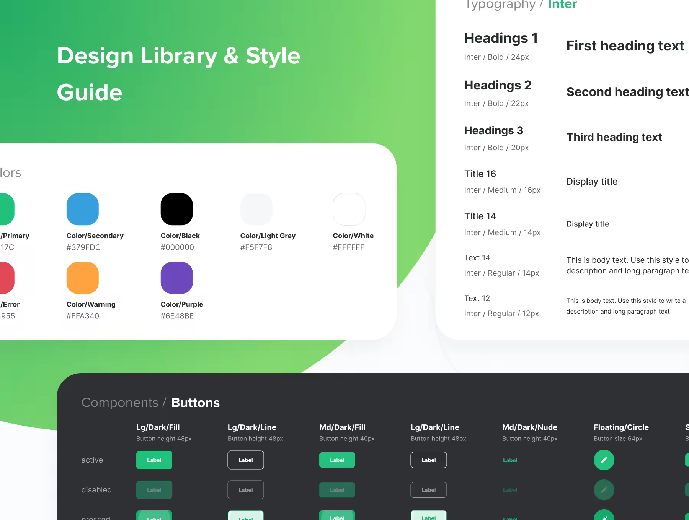The height and width of the screenshot is (520, 689).
Task: Click the active Floating/Circle pencil button
Action: pyautogui.click(x=604, y=460)
